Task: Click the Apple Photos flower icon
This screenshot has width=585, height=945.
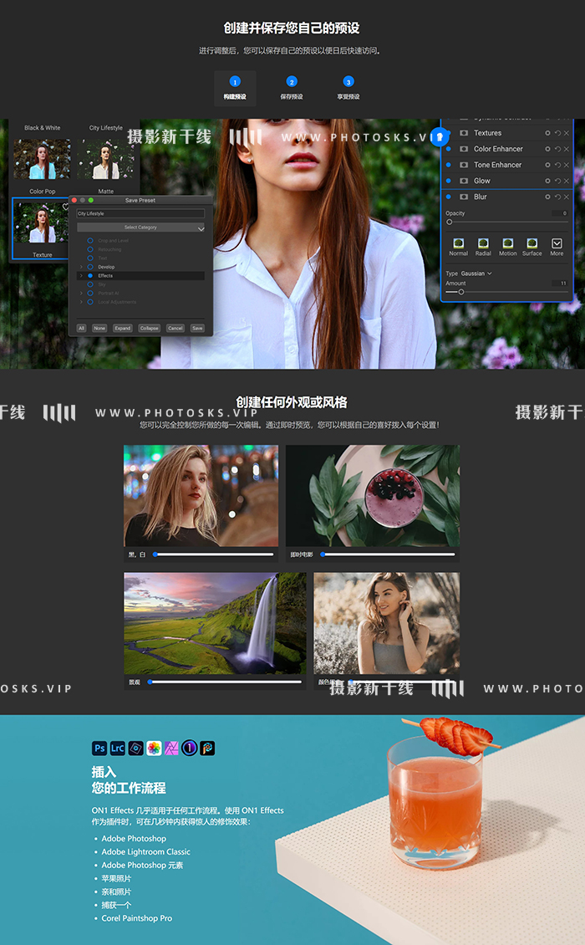Action: point(154,748)
